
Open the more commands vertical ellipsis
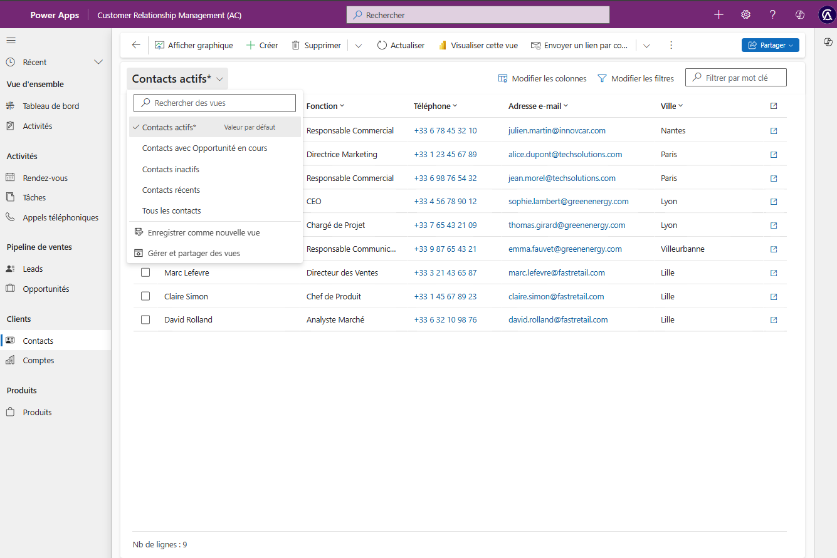coord(671,45)
